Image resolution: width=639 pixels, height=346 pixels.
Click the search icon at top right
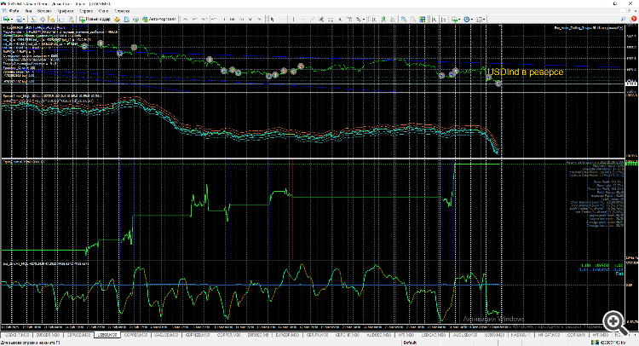[625, 18]
